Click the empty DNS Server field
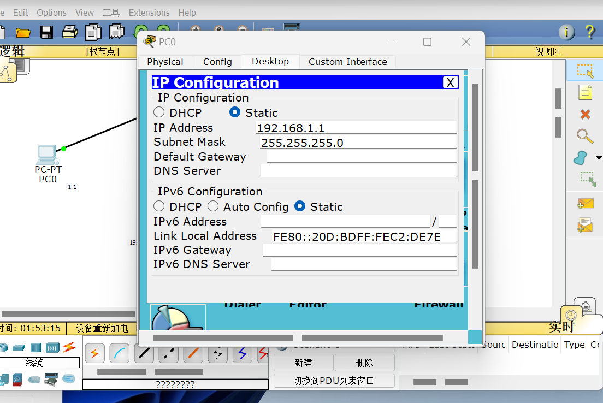 pos(358,171)
